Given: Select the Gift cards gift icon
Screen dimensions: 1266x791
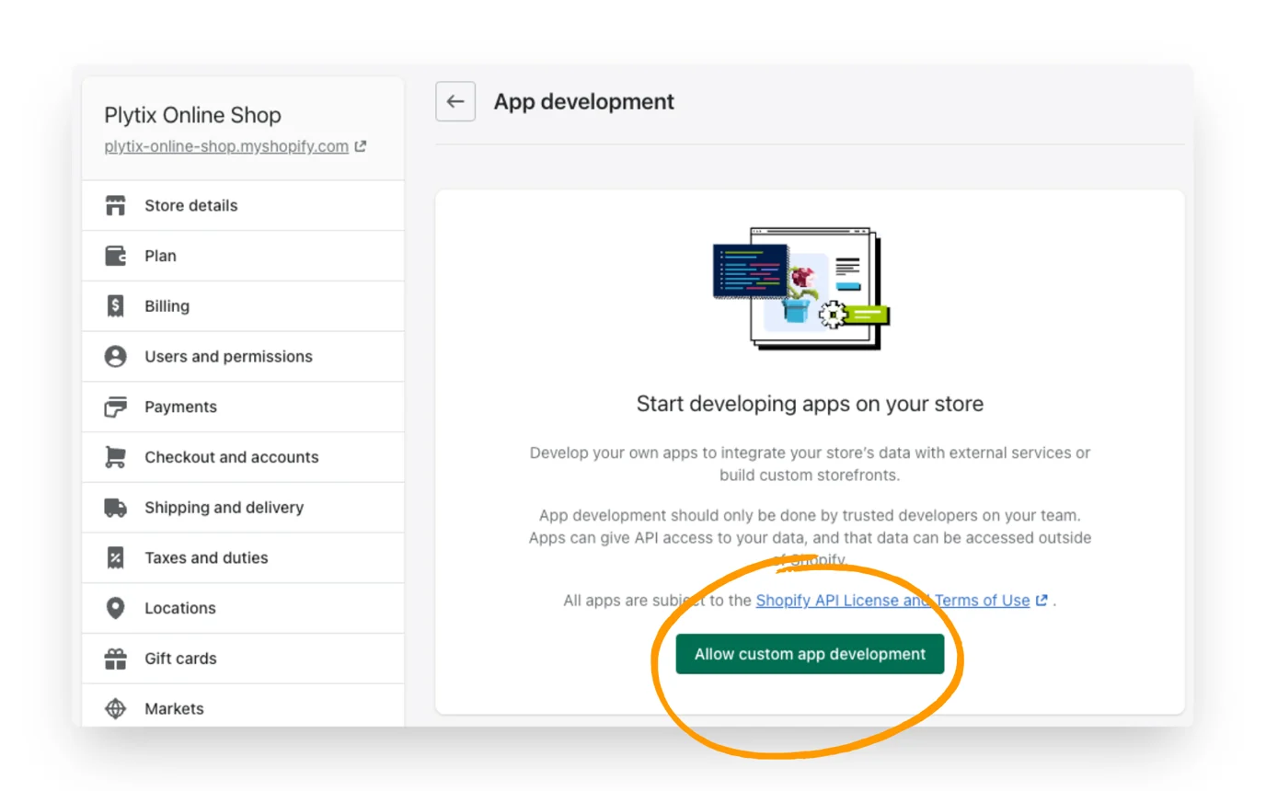Looking at the screenshot, I should coord(115,658).
